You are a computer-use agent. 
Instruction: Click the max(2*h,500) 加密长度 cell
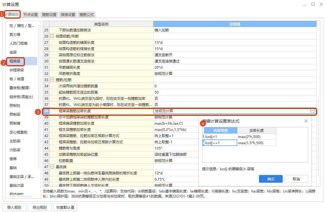257,136
